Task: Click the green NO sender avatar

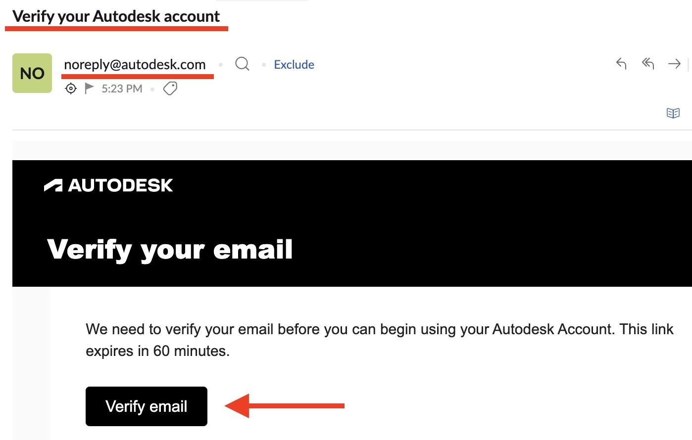Action: [x=32, y=73]
